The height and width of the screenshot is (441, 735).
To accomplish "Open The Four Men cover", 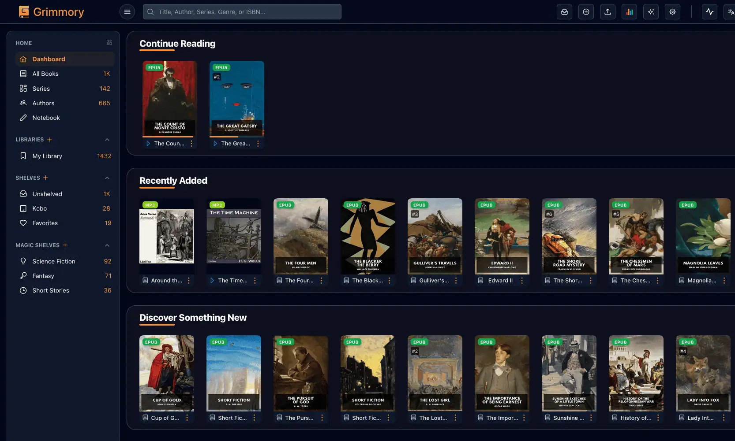I will [301, 236].
